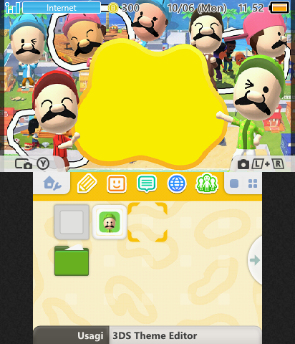The width and height of the screenshot is (295, 344).
Task: Open camera via Y button icon
Action: coord(32,164)
